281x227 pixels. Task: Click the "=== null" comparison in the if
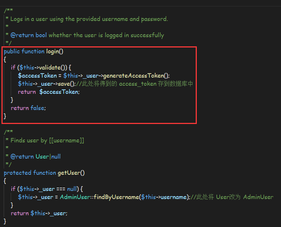tap(67, 189)
